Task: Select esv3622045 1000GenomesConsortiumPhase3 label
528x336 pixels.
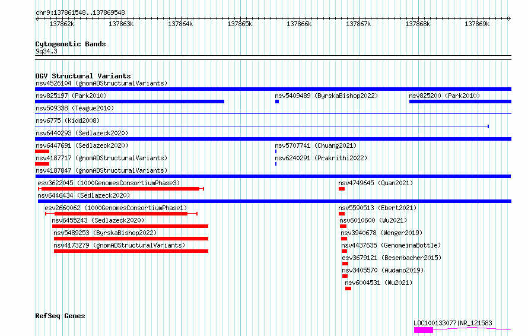Action: point(109,183)
